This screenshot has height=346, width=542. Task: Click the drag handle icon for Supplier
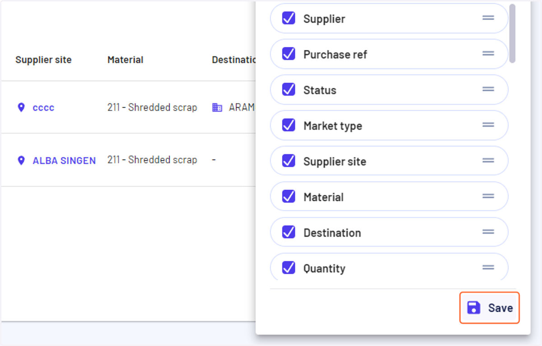tap(488, 18)
